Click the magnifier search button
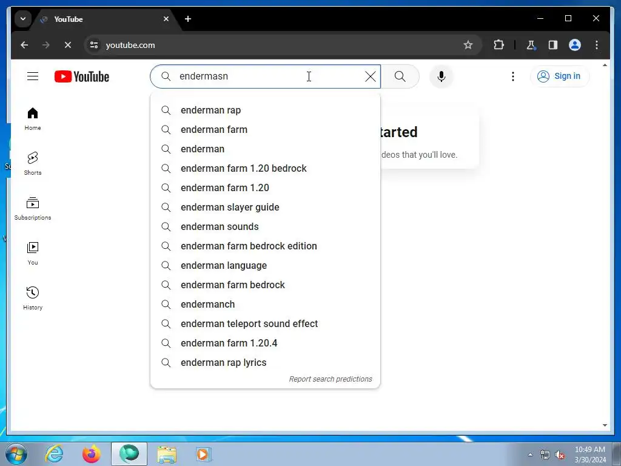Image resolution: width=621 pixels, height=466 pixels. 400,76
